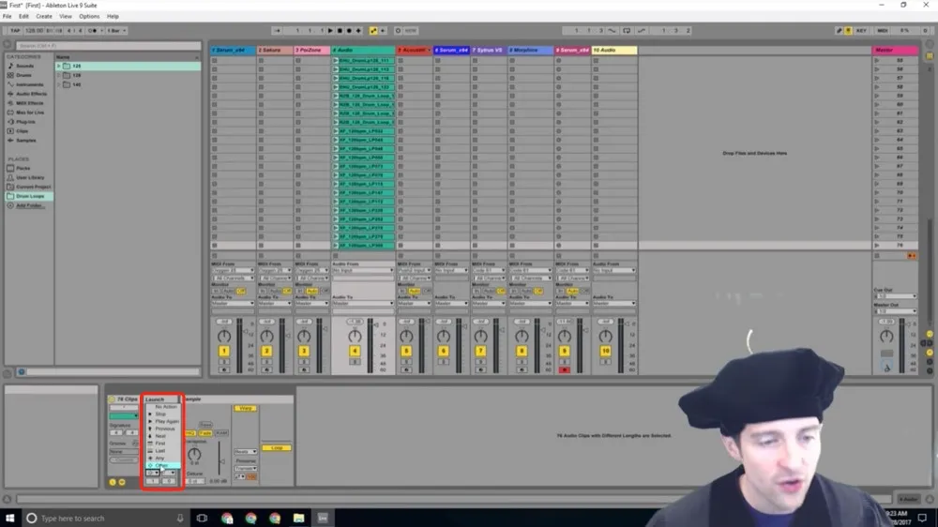Click Add Folder in Places
The image size is (938, 527).
click(x=29, y=205)
